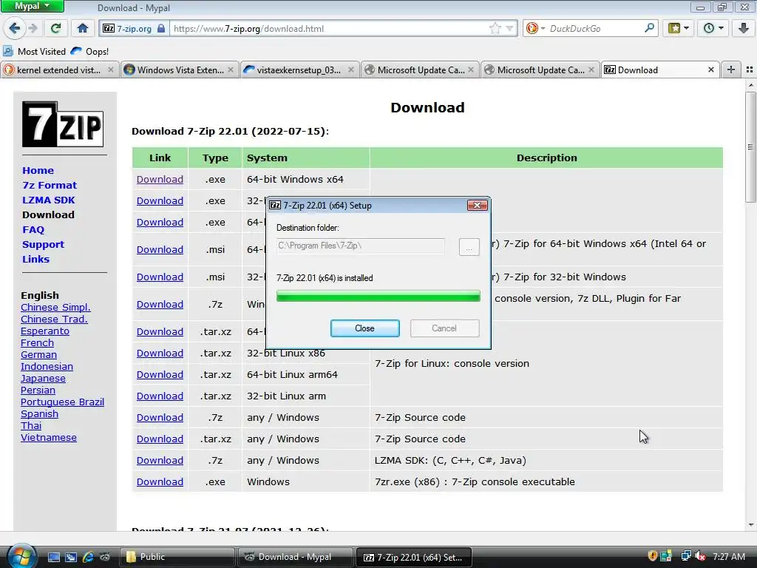Activate the 7-Zip 22.01 (x64) Set... taskbar button
Screen dimensions: 757x568
pyautogui.click(x=413, y=557)
